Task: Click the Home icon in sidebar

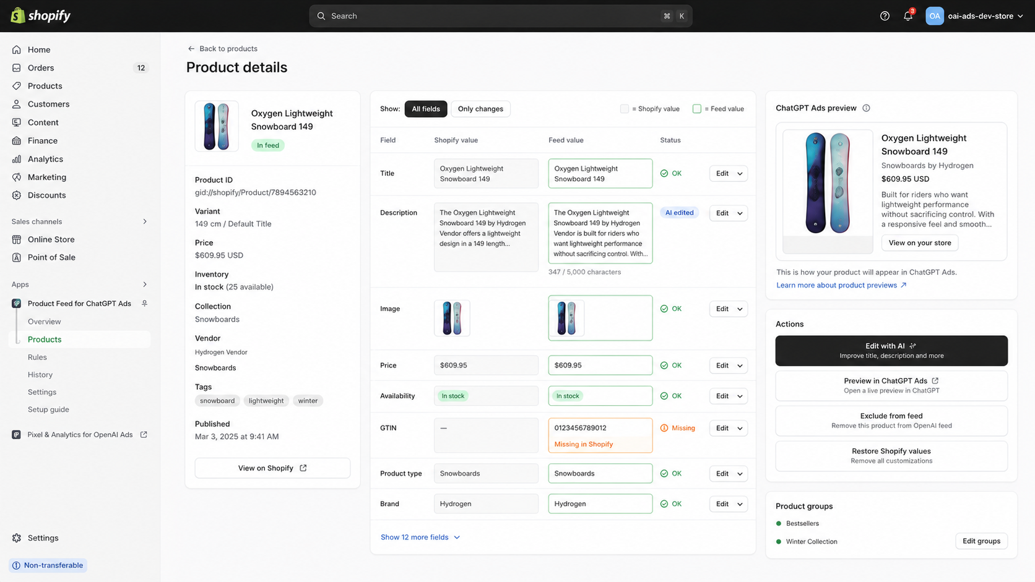Action: pyautogui.click(x=17, y=49)
